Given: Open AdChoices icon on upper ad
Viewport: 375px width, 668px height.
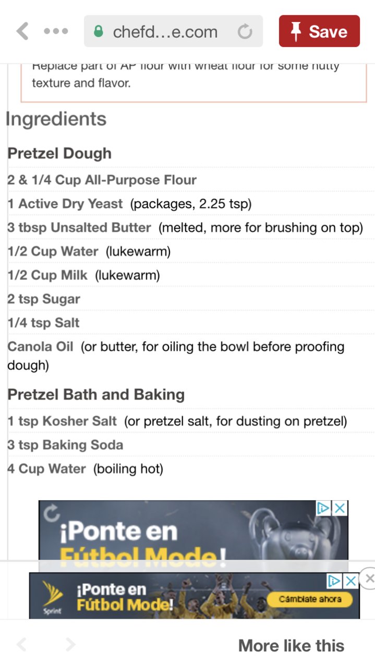Looking at the screenshot, I should click(x=324, y=508).
